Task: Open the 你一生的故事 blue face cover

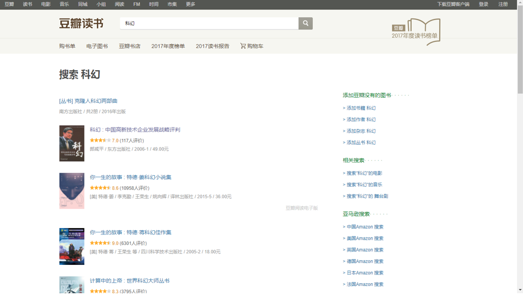Action: [72, 191]
